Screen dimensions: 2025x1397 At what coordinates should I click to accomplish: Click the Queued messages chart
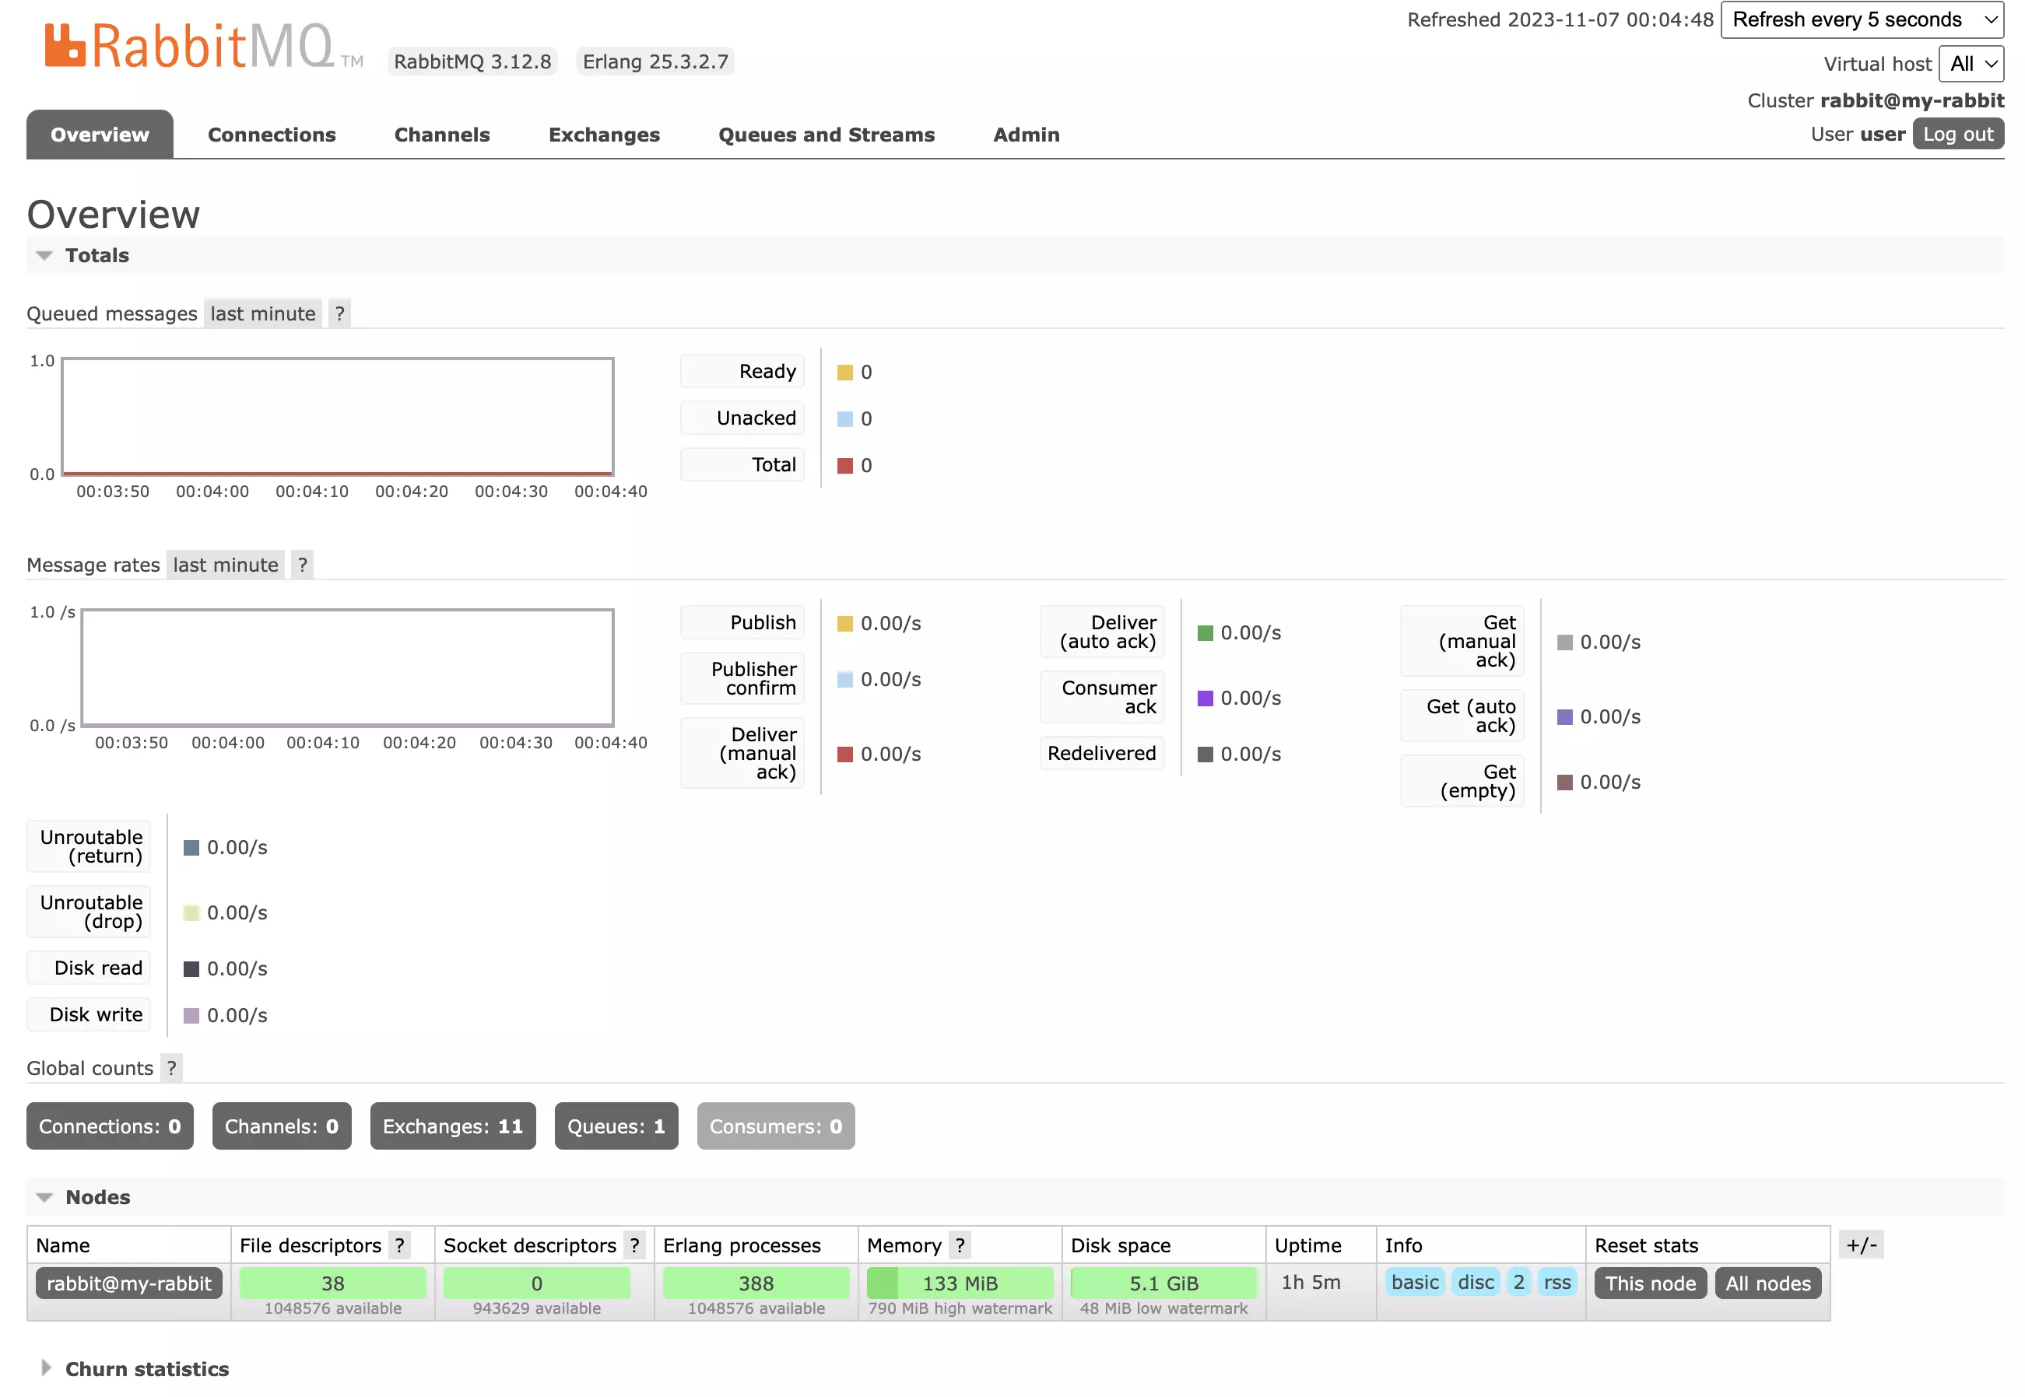(x=337, y=417)
